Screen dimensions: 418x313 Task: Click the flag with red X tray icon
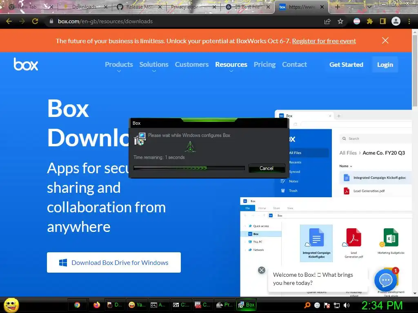tap(327, 305)
